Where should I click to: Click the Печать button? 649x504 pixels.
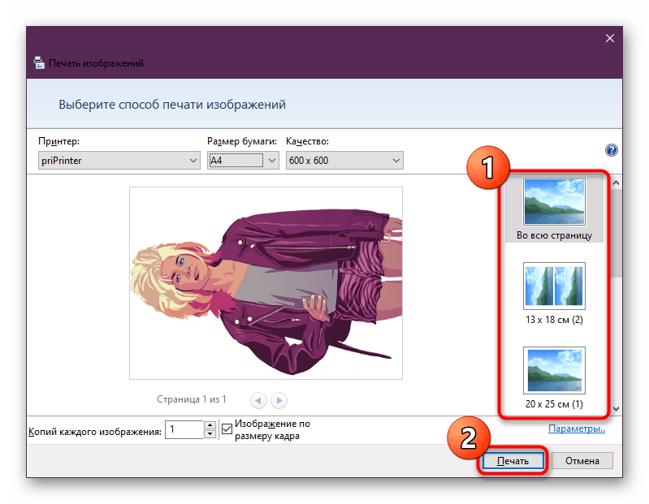(x=513, y=461)
